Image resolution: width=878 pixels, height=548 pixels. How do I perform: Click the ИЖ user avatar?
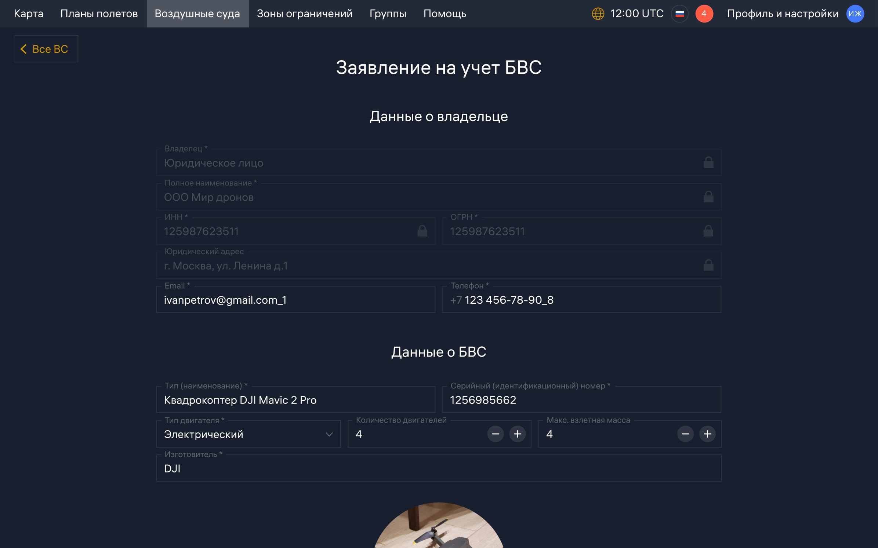pyautogui.click(x=855, y=14)
